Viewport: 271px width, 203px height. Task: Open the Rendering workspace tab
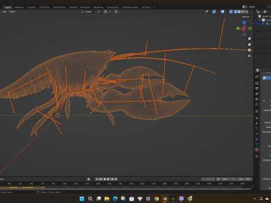[x=98, y=7]
